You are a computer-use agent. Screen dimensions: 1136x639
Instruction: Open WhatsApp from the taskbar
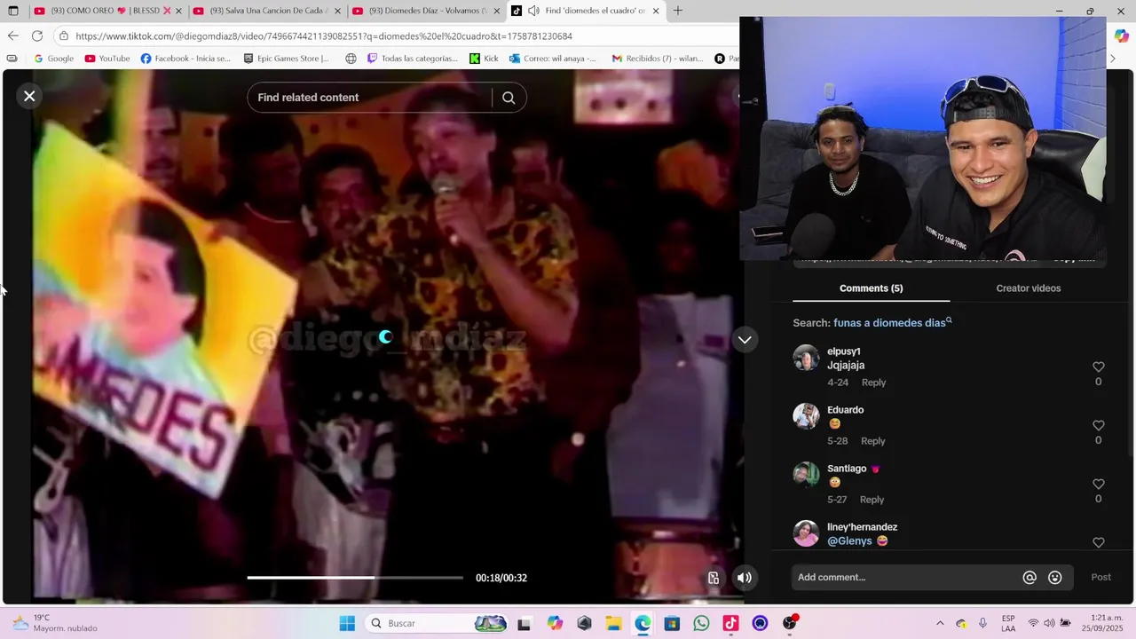(701, 623)
